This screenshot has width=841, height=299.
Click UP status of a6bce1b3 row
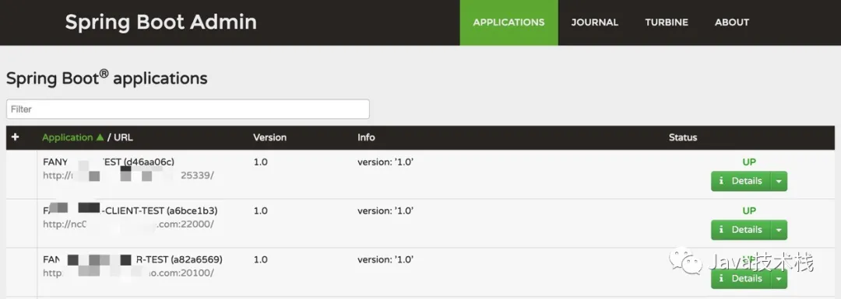(x=749, y=210)
